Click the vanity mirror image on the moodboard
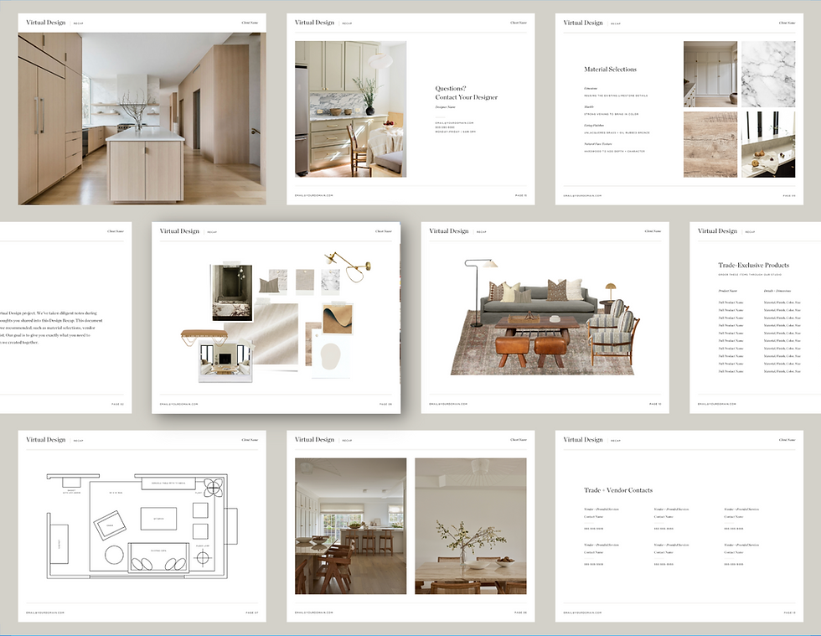The width and height of the screenshot is (821, 636). point(230,292)
